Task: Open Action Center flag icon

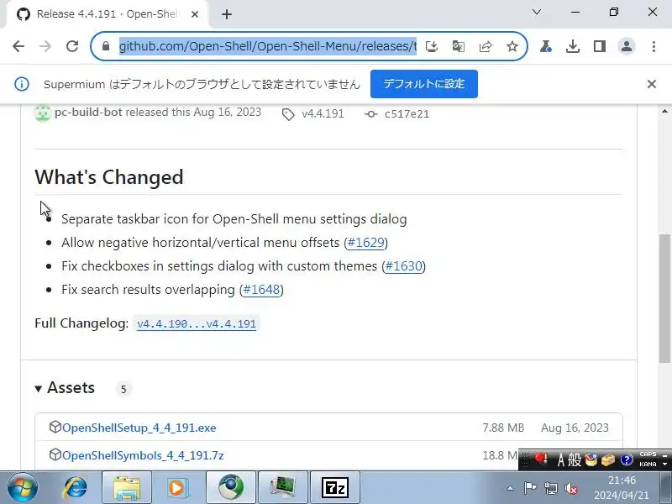Action: click(x=530, y=488)
